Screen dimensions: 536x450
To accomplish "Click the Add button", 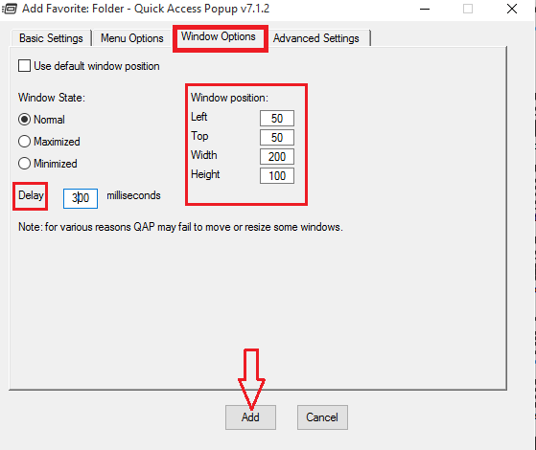I will click(x=250, y=417).
